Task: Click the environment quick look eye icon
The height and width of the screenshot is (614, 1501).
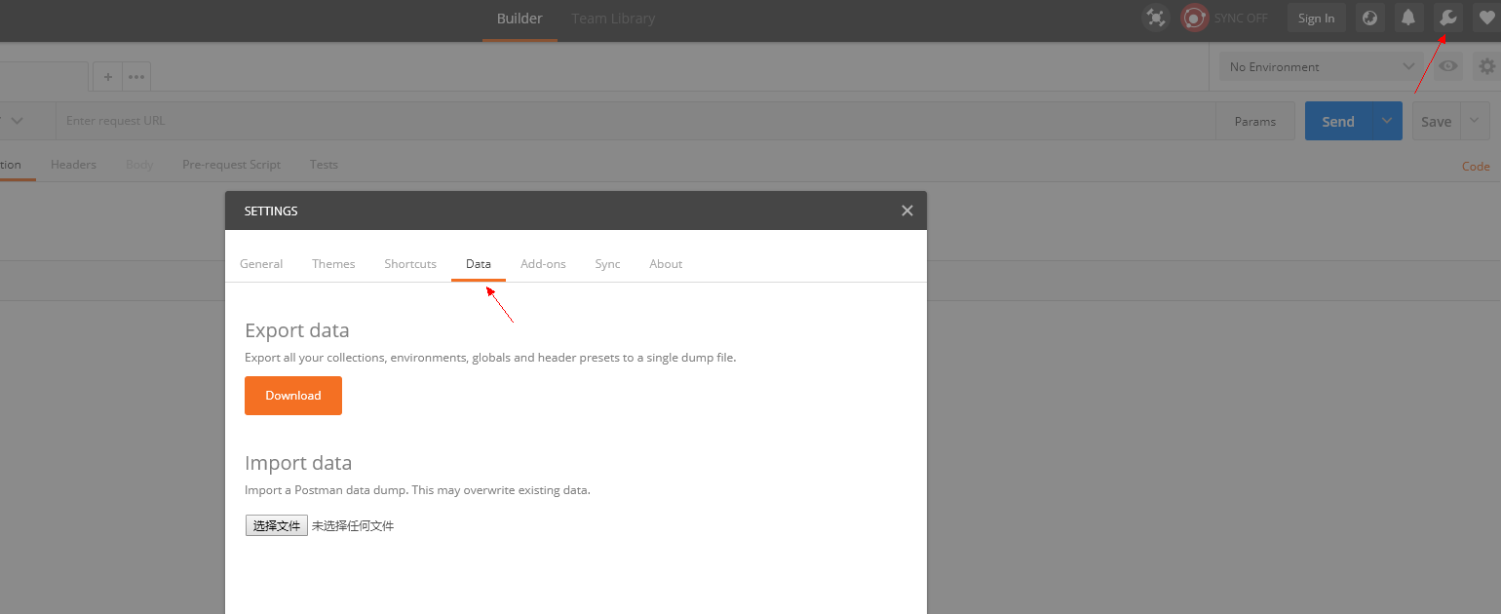Action: [1448, 66]
